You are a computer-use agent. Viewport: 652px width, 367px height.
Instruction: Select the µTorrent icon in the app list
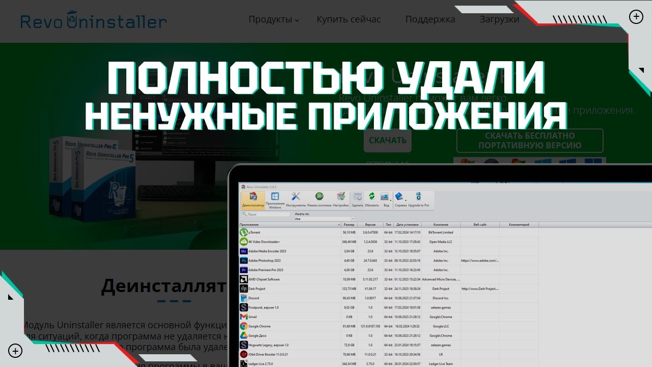point(243,232)
